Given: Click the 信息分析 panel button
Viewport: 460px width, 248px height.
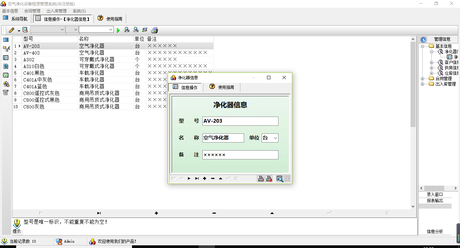Looking at the screenshot, I should 435,231.
